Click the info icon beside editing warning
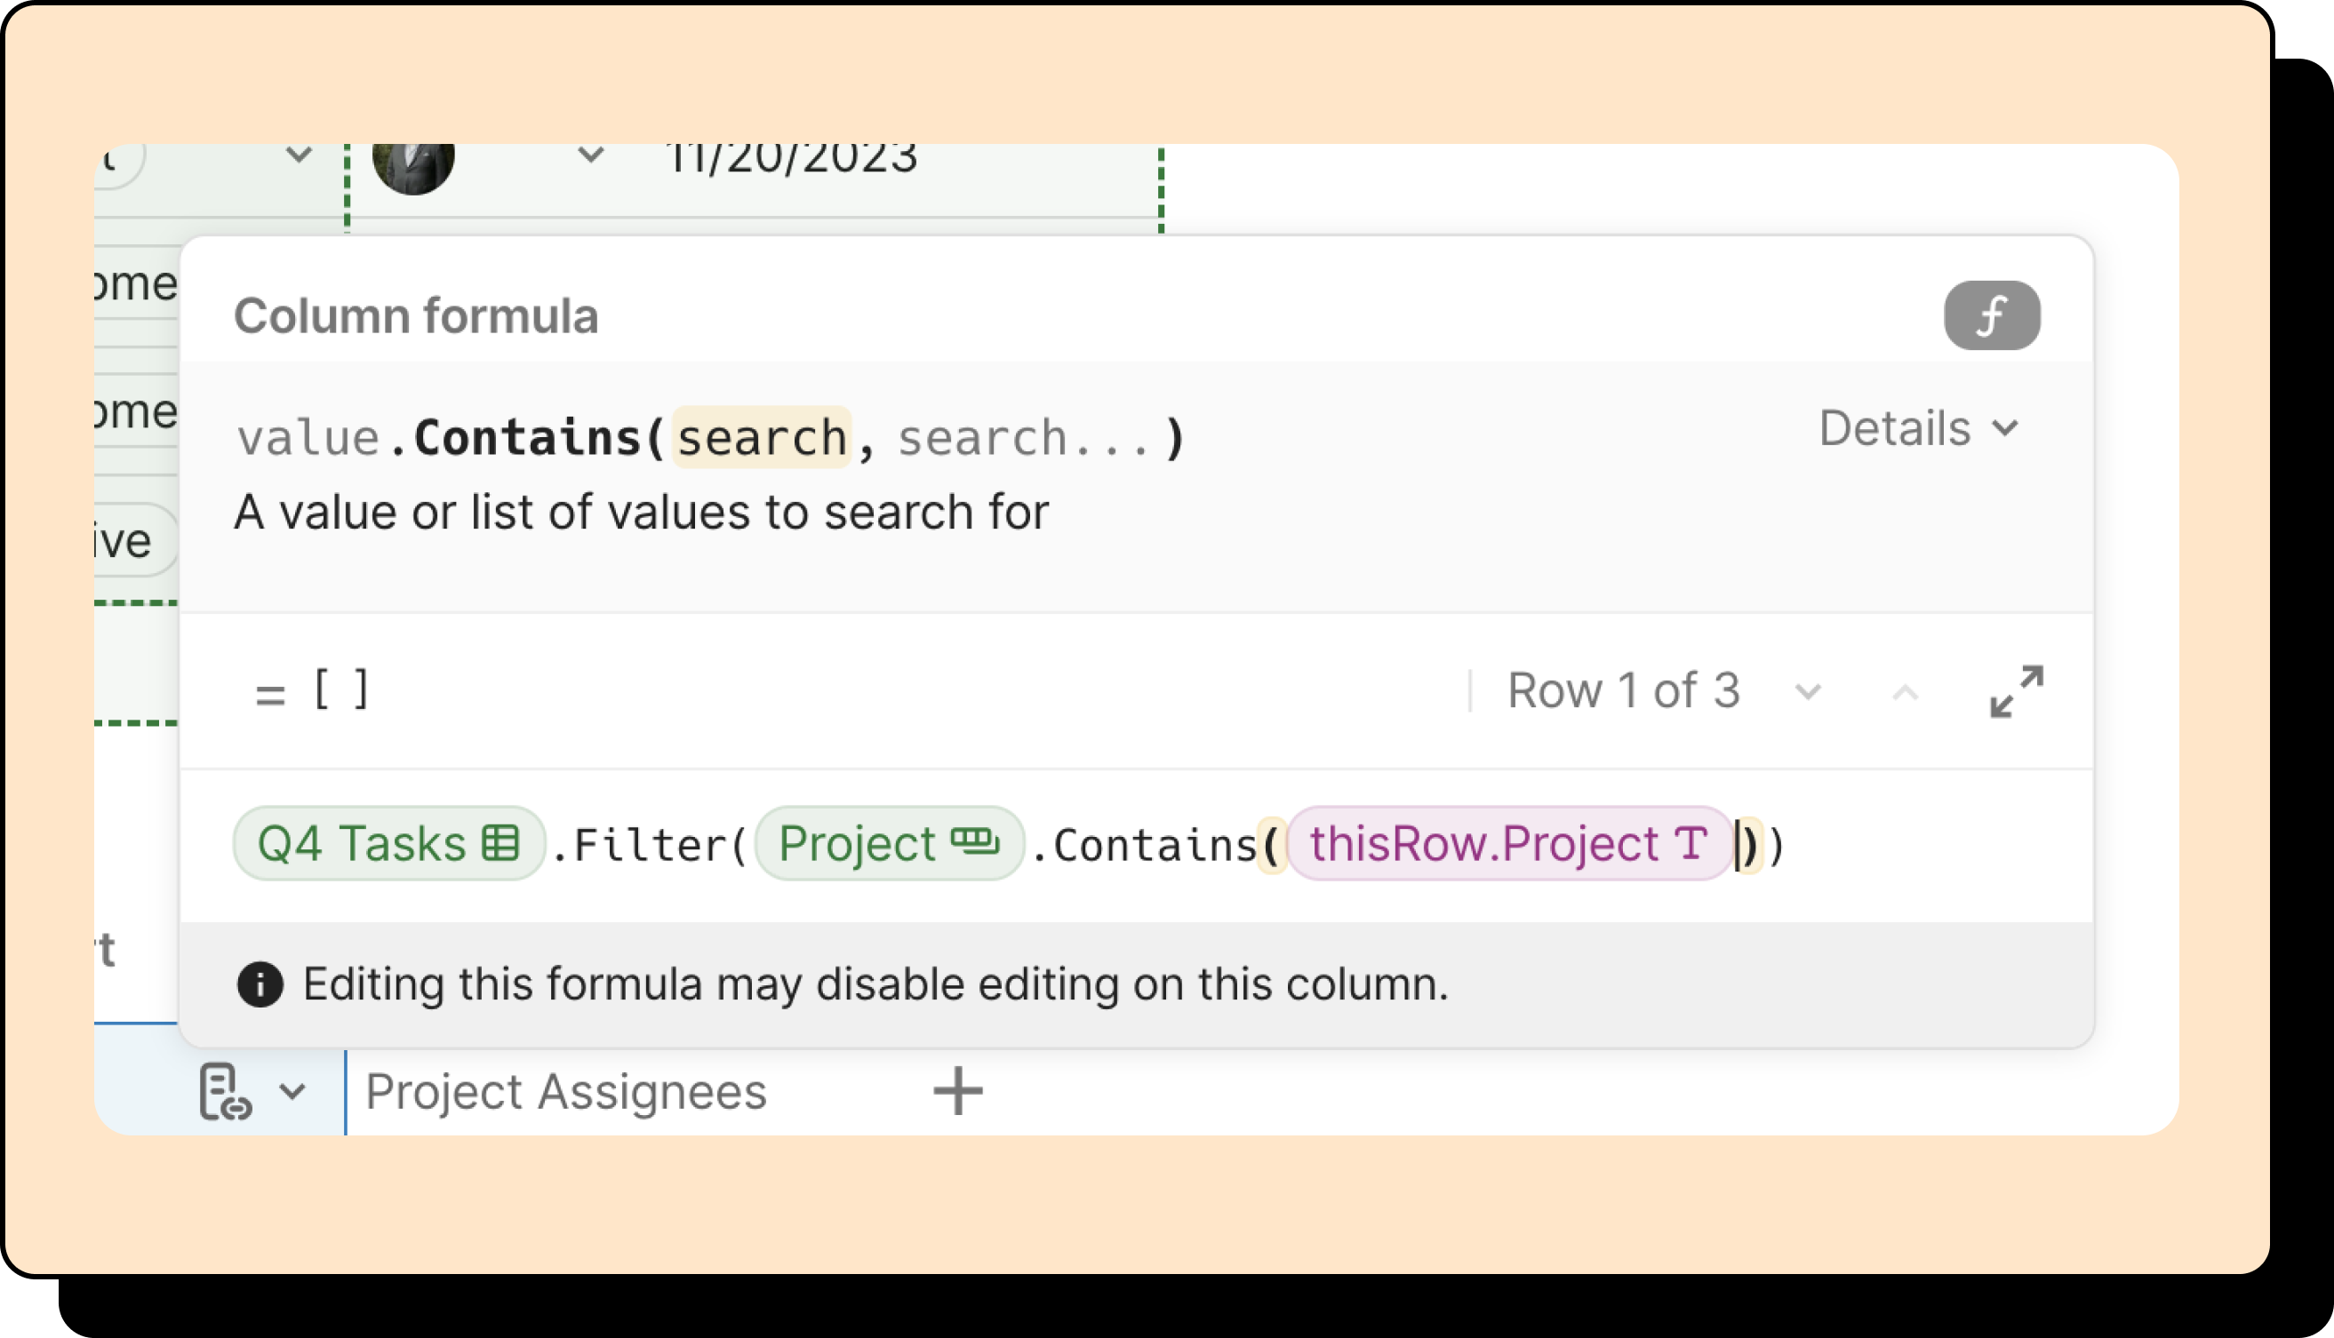The height and width of the screenshot is (1338, 2334). point(260,984)
